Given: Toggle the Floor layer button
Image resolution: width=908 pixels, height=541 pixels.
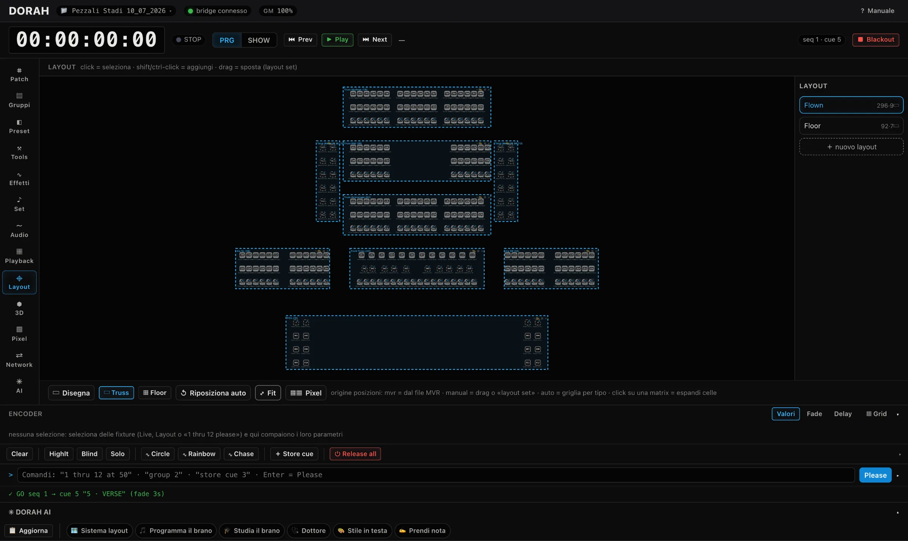Looking at the screenshot, I should [155, 393].
